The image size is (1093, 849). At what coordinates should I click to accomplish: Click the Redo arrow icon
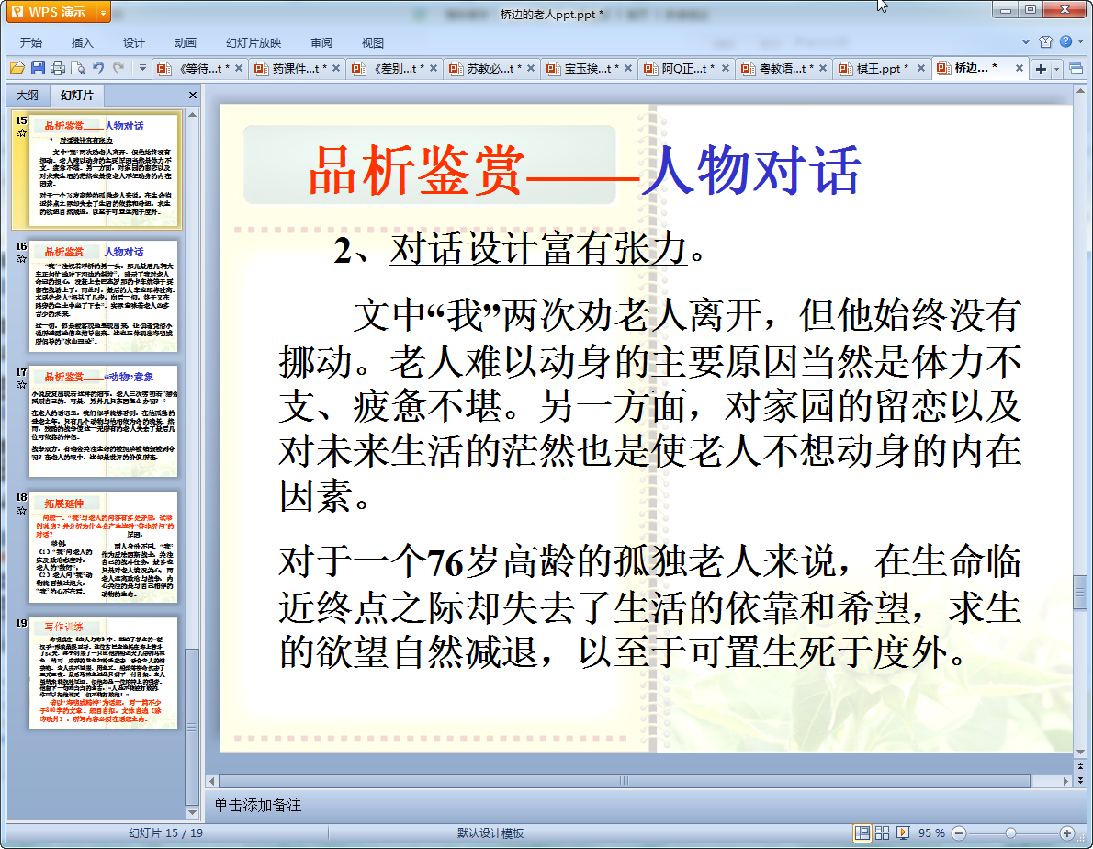(x=118, y=68)
